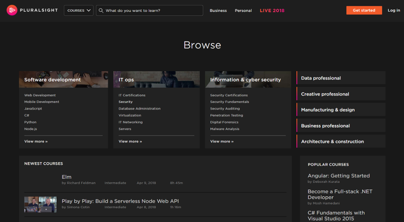404x222 pixels.
Task: Click the 1h 16m duration text
Action: pyautogui.click(x=176, y=207)
